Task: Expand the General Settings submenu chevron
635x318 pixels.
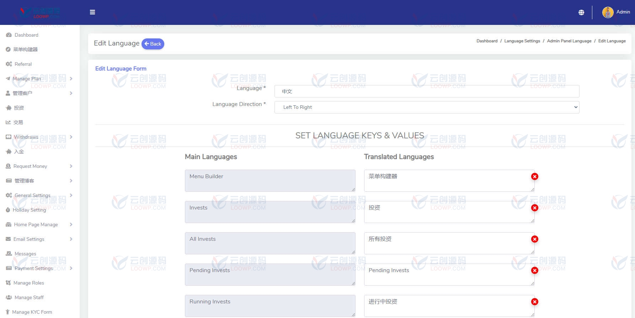Action: (x=71, y=195)
